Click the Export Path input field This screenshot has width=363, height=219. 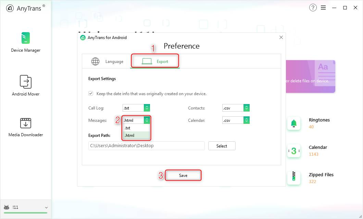pyautogui.click(x=147, y=146)
